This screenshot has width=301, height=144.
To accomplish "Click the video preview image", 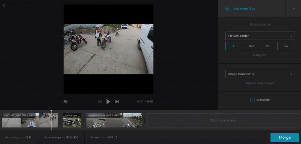I will [x=108, y=49].
